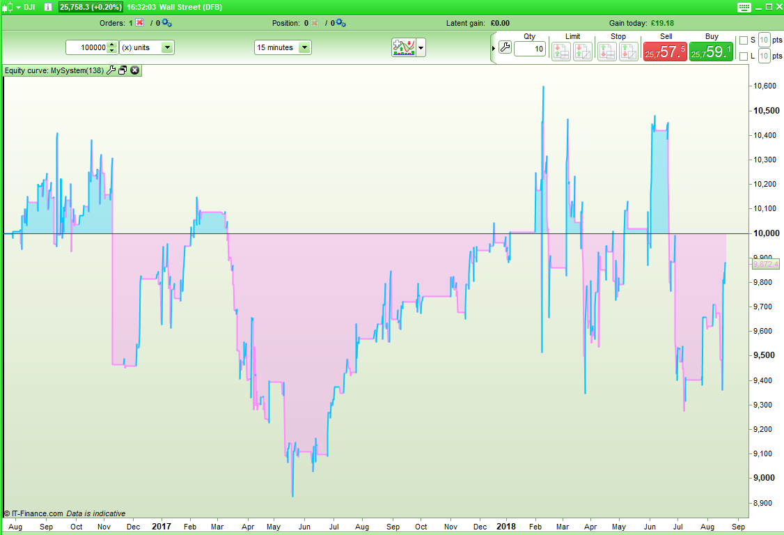Enable the S stop checkbox

click(744, 40)
